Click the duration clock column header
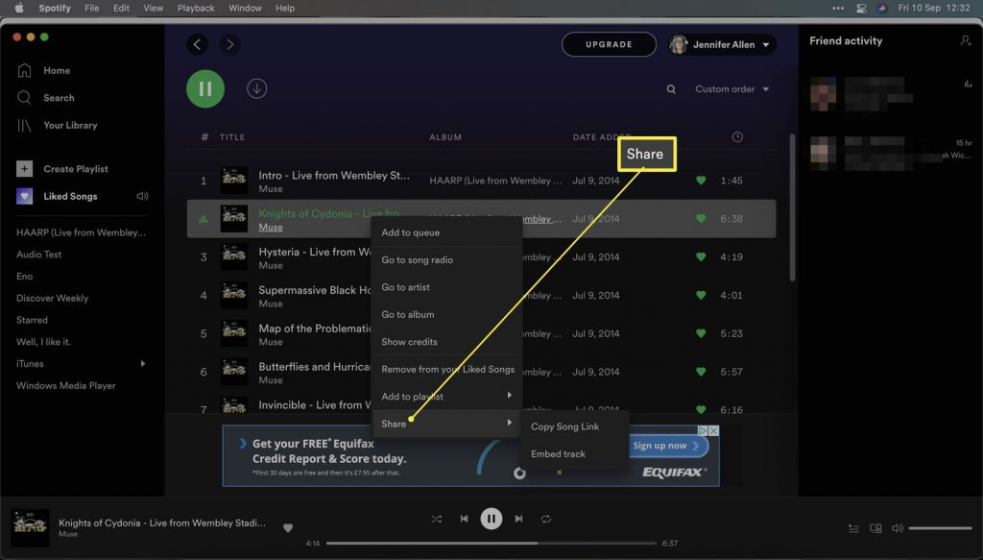983x560 pixels. coord(737,136)
